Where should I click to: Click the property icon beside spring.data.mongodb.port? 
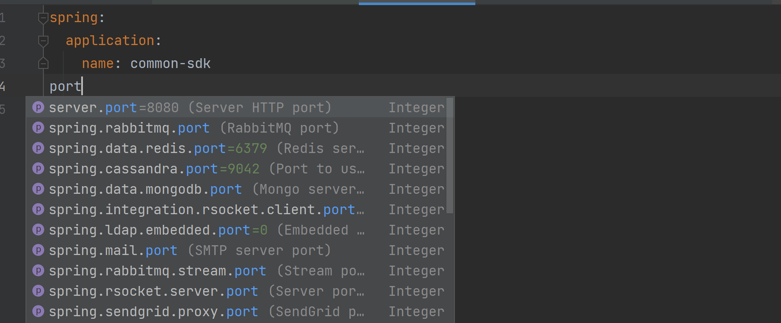click(38, 189)
